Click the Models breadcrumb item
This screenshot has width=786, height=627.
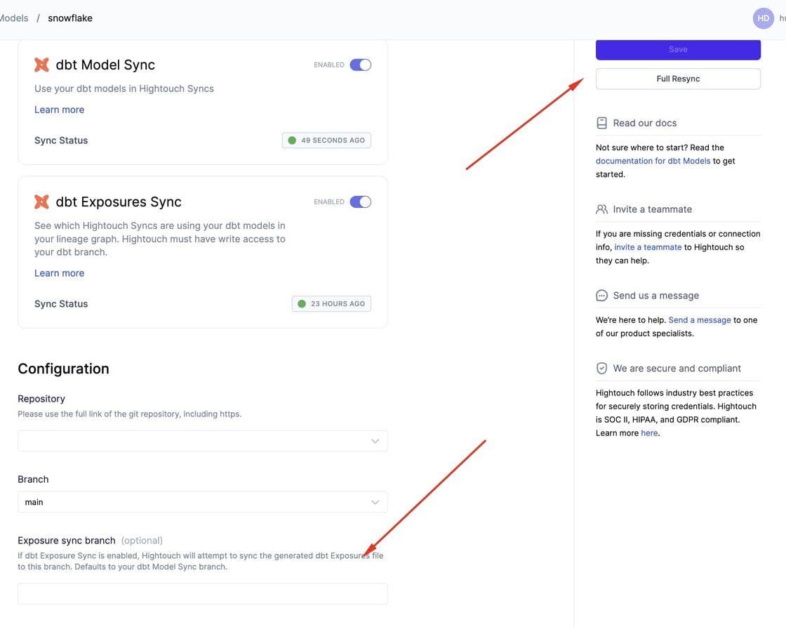[x=14, y=18]
